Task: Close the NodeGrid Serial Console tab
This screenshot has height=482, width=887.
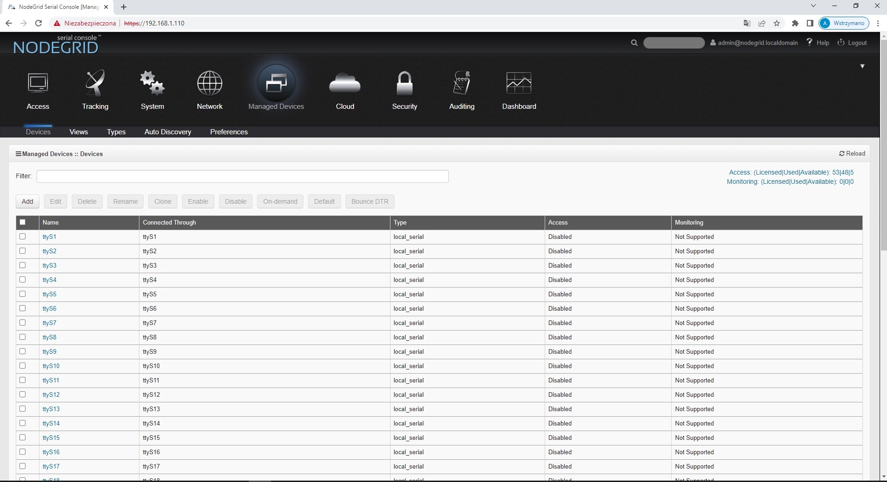Action: (x=106, y=7)
